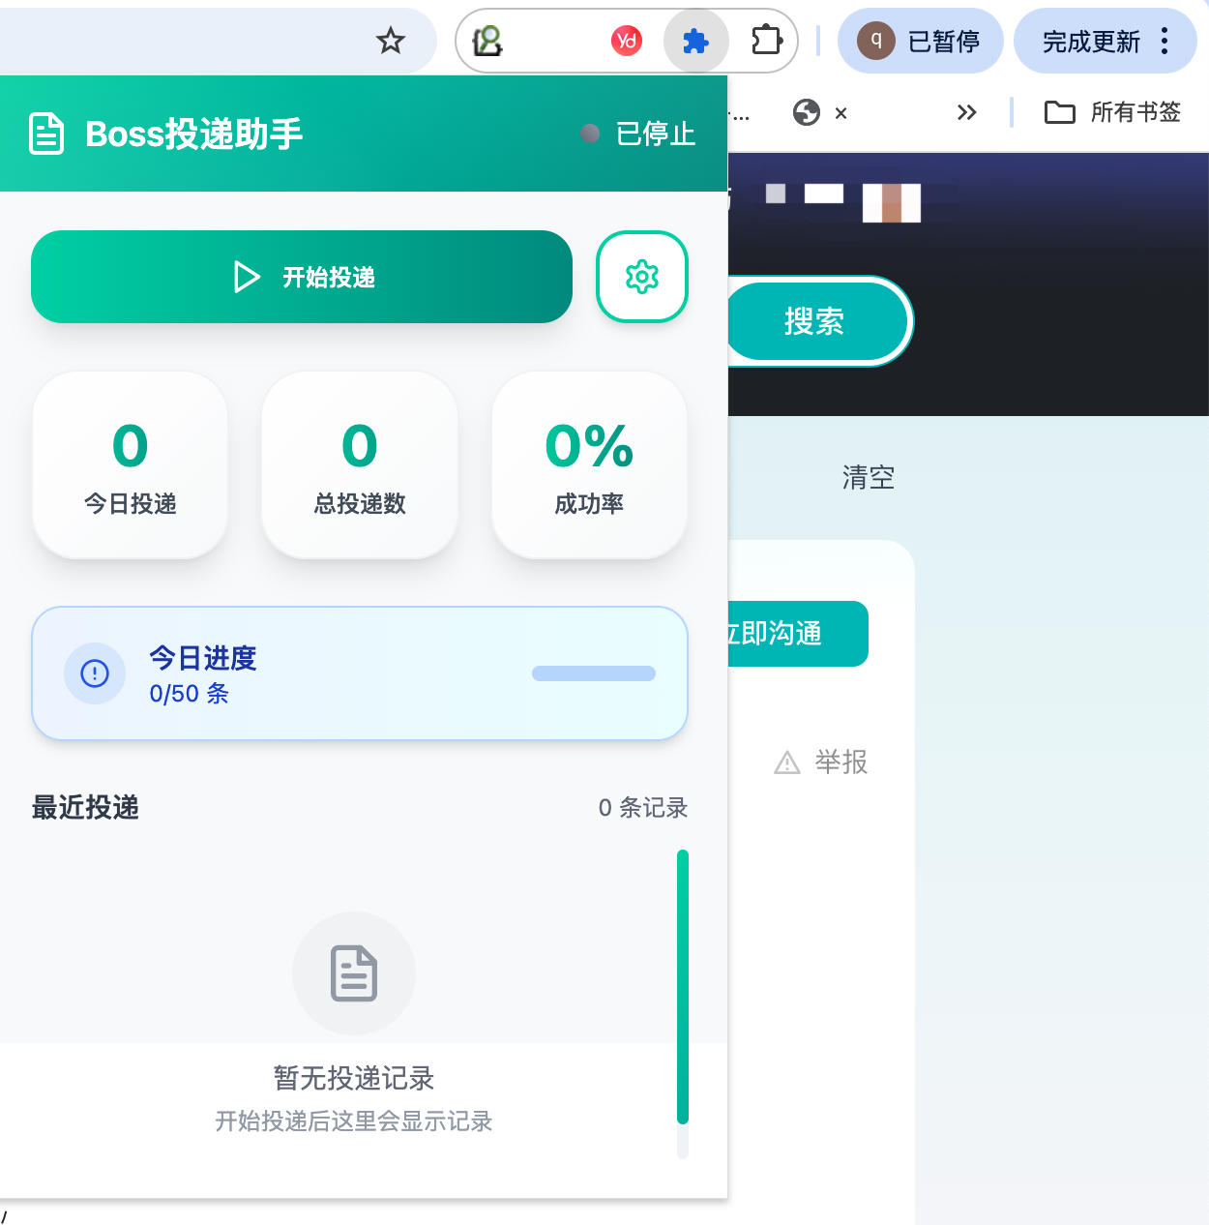
Task: Click the 举报 report link
Action: 841,762
